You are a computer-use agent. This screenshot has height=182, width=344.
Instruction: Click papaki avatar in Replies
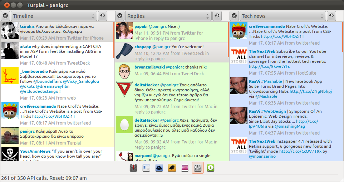pos(124,31)
